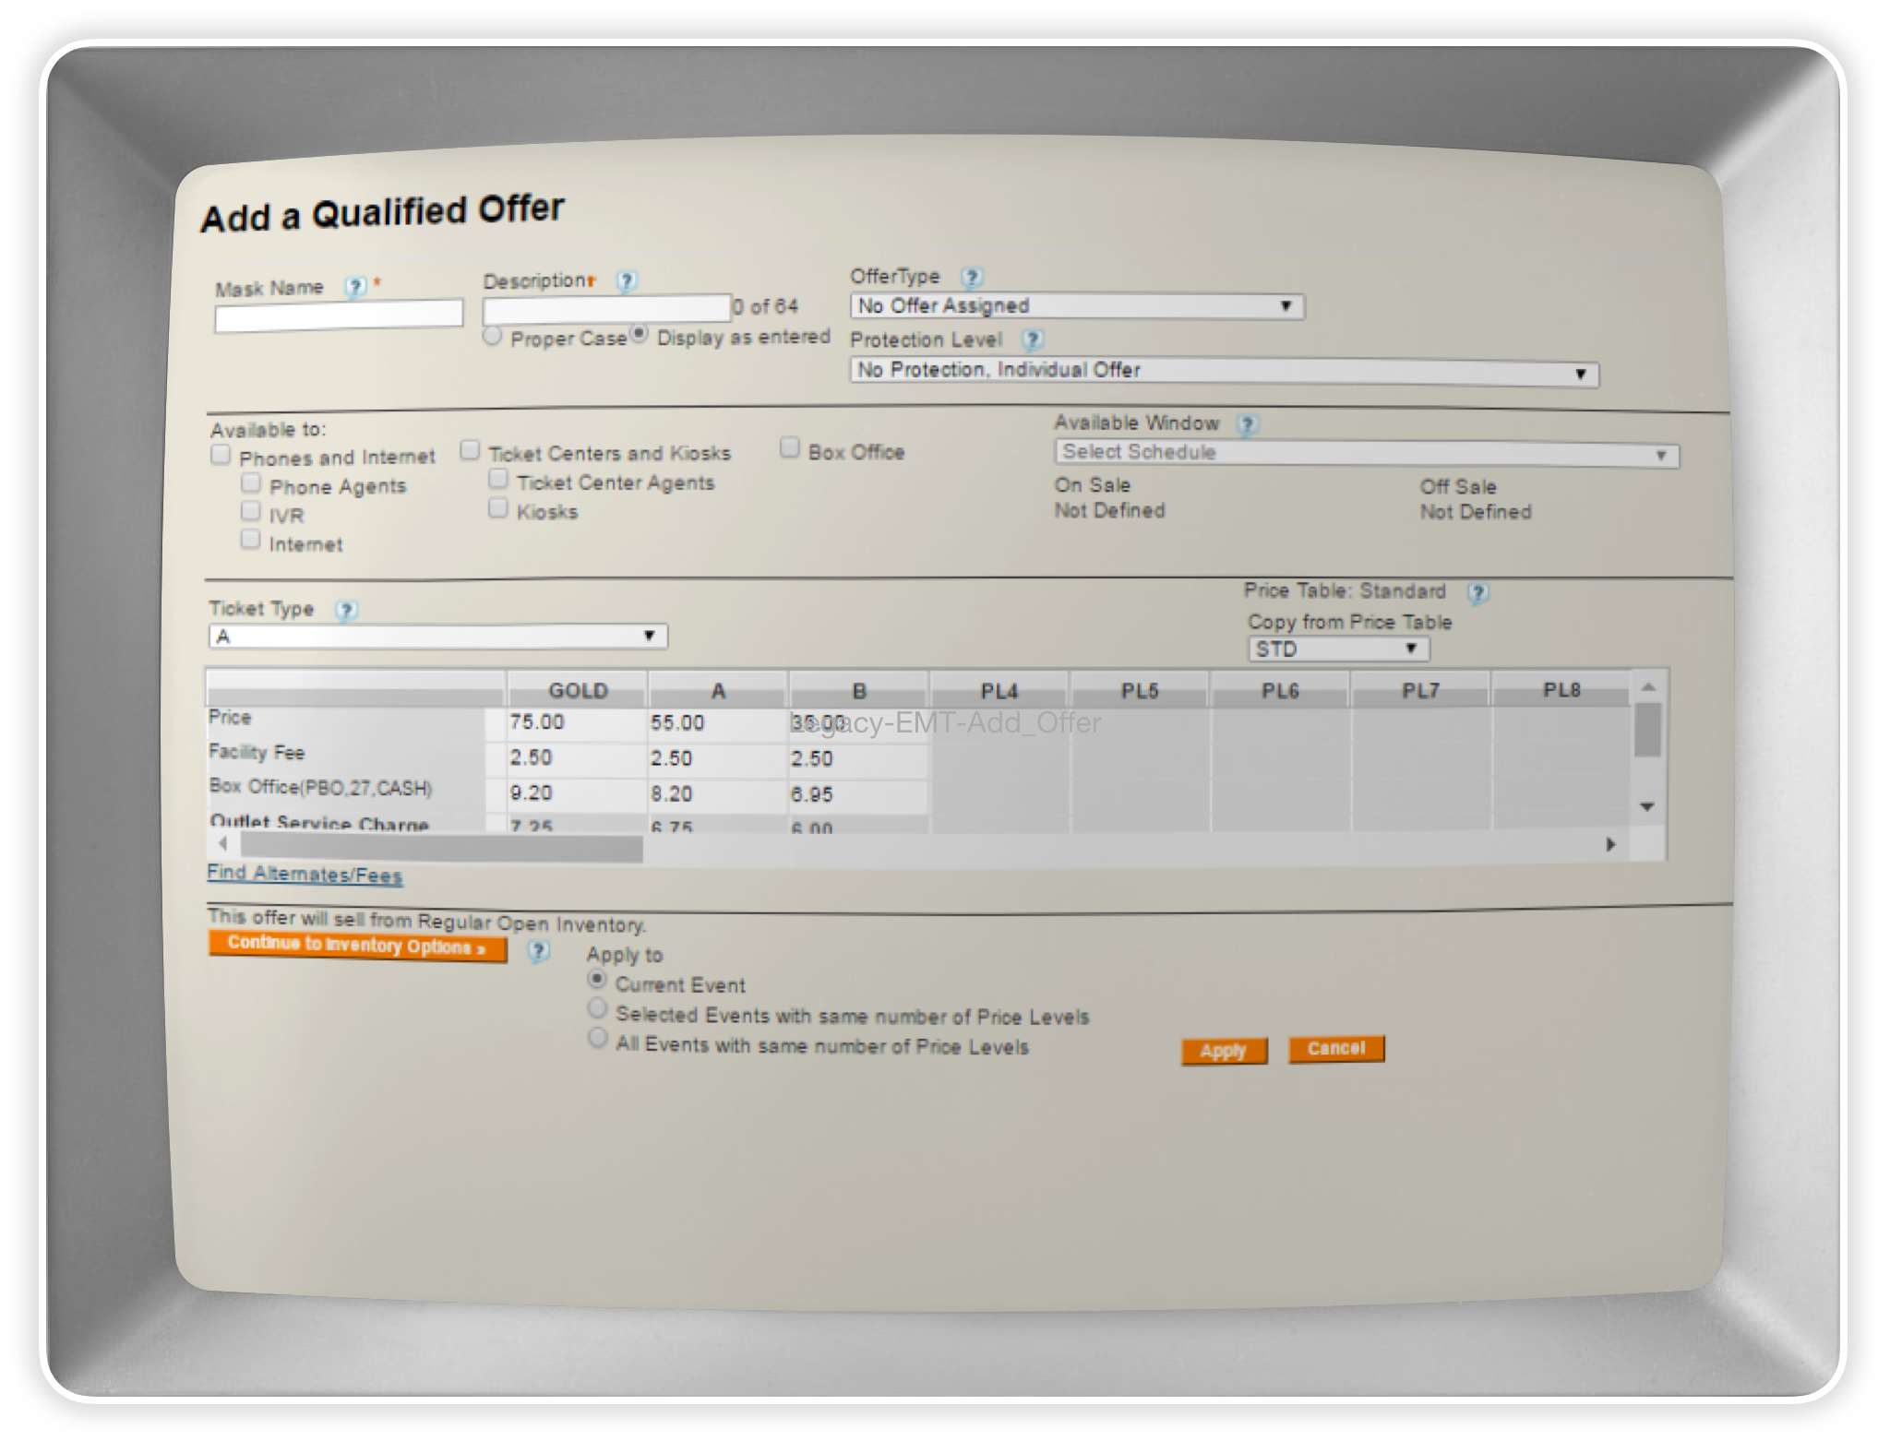Viewport: 1890px width, 1441px height.
Task: Click help icon next to Price Table: Standard
Action: tap(1477, 592)
